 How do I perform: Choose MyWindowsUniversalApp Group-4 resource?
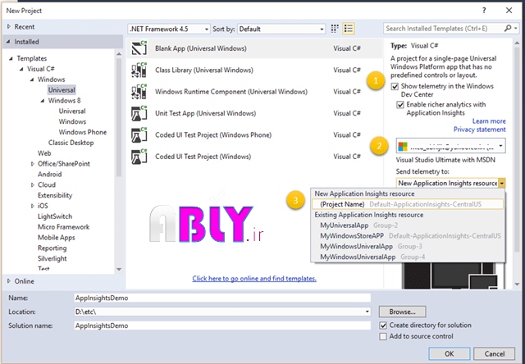point(408,257)
